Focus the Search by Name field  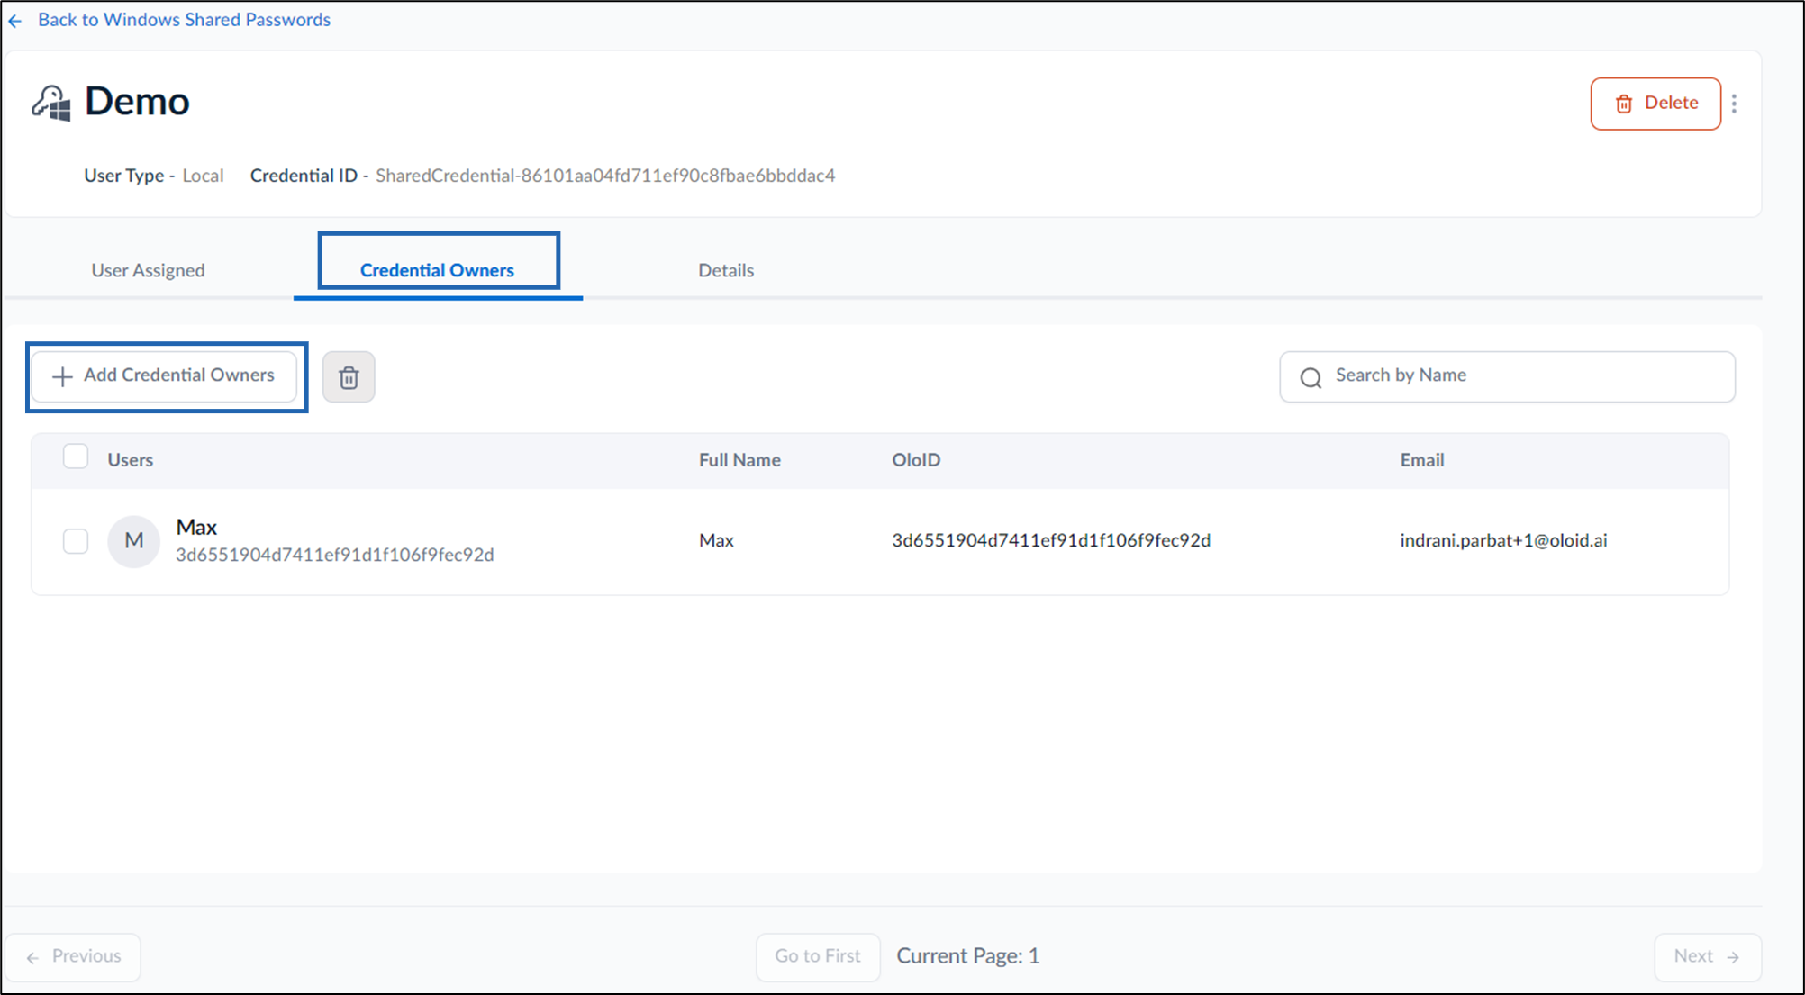(x=1507, y=376)
